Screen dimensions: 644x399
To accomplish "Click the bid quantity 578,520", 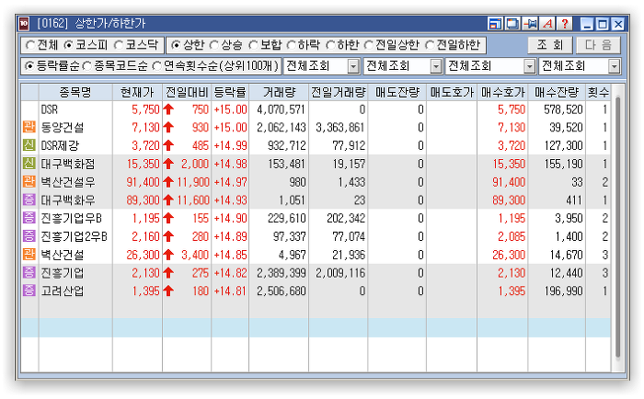I will 563,109.
